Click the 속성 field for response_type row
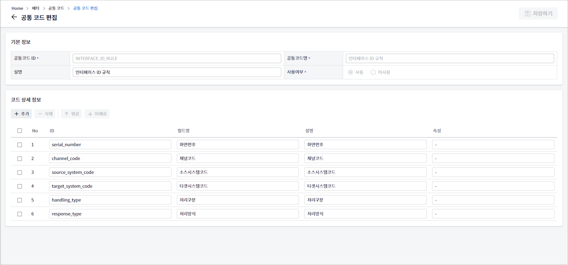The width and height of the screenshot is (568, 265). [x=493, y=214]
